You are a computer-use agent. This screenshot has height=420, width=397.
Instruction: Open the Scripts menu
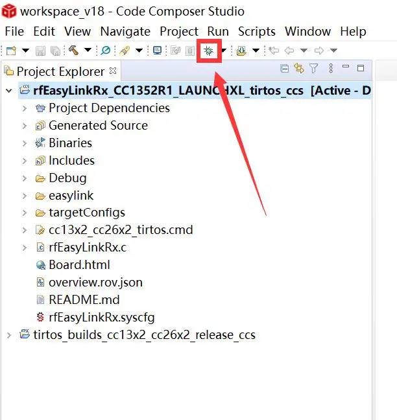(257, 32)
